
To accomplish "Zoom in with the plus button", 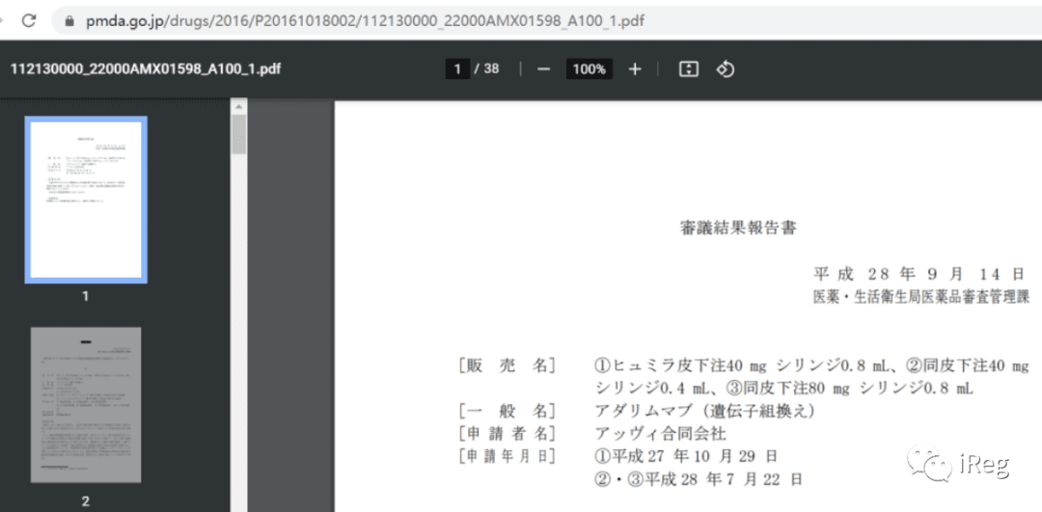I will pyautogui.click(x=635, y=69).
